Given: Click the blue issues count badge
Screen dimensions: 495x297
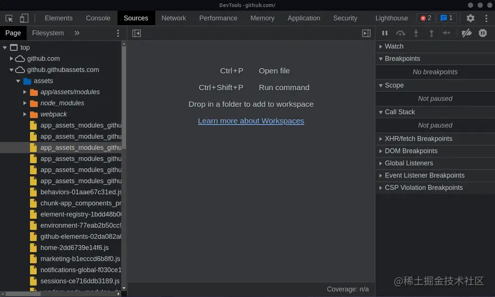Looking at the screenshot, I should (447, 18).
